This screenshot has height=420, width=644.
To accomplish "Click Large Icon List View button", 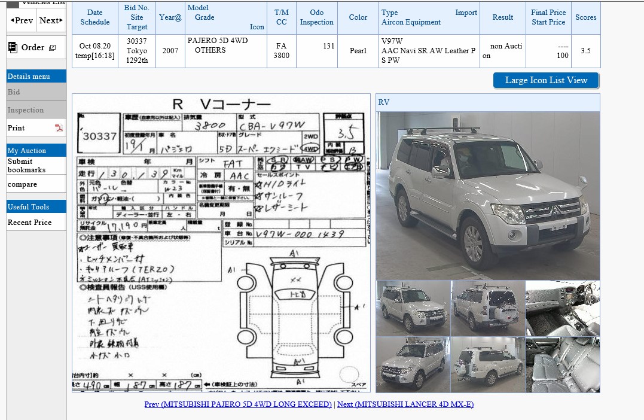I will [546, 80].
